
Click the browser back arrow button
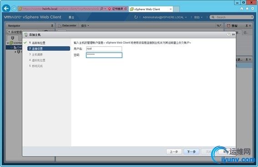[6, 8]
